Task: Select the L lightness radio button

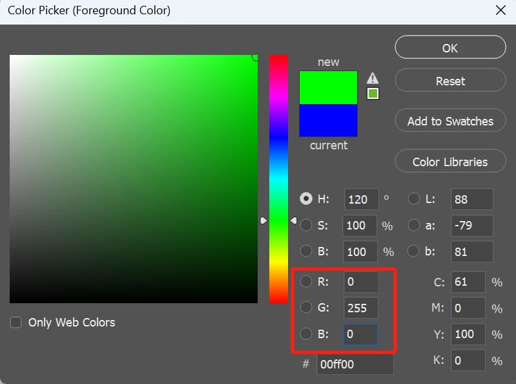Action: pos(414,198)
